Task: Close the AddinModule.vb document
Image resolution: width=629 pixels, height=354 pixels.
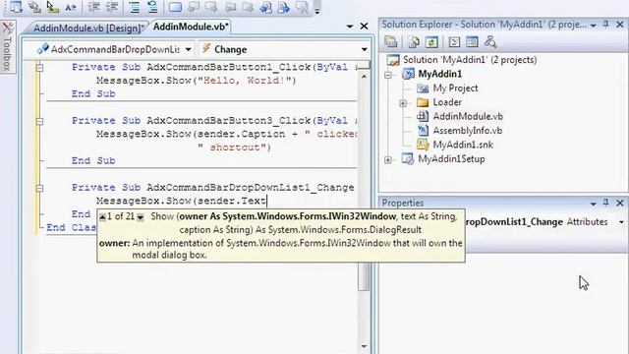Action: click(364, 27)
